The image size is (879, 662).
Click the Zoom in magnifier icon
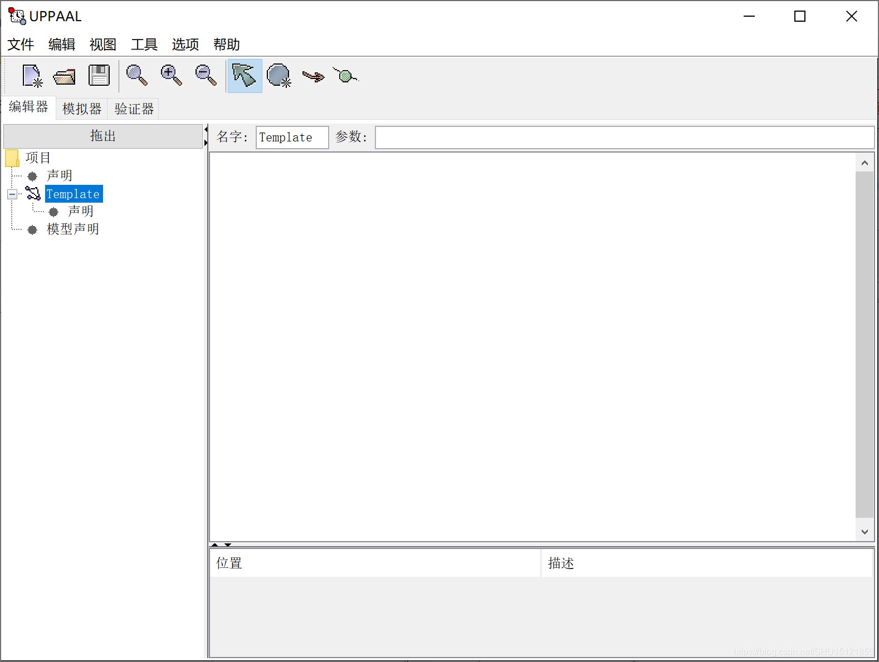171,75
